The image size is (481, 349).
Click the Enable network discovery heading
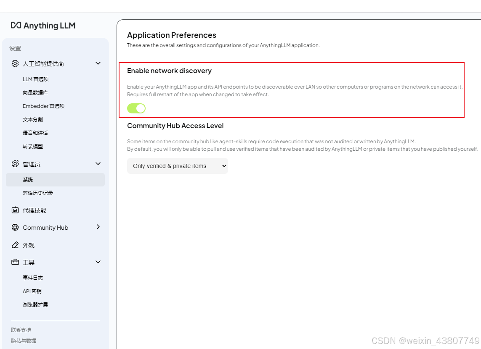point(169,71)
